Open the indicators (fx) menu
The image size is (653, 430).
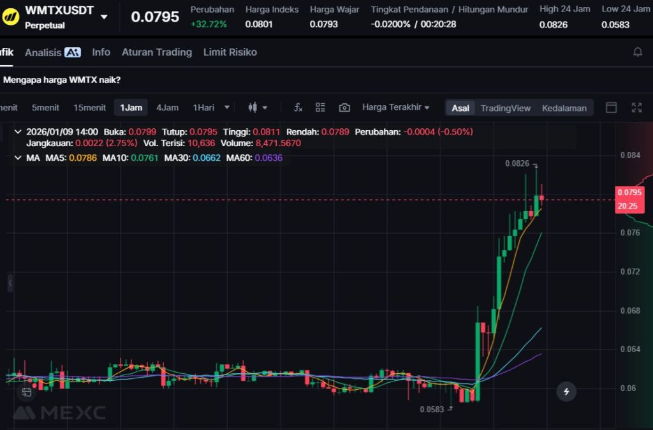[x=298, y=108]
